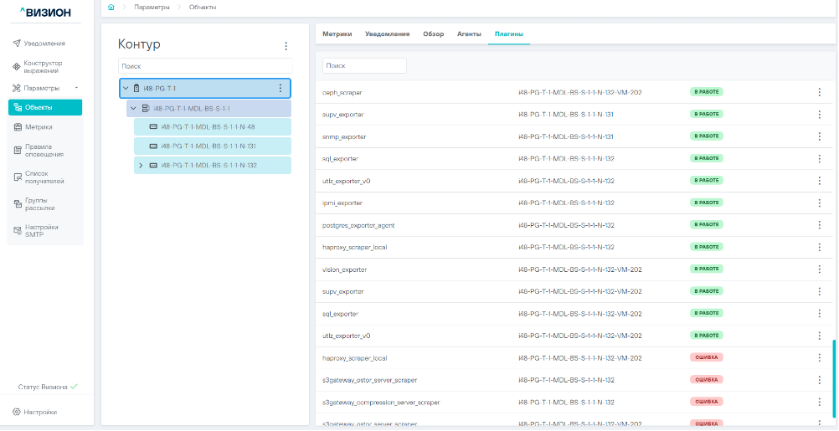The height and width of the screenshot is (431, 839).
Task: Switch to the Обзор tab
Action: pyautogui.click(x=434, y=34)
